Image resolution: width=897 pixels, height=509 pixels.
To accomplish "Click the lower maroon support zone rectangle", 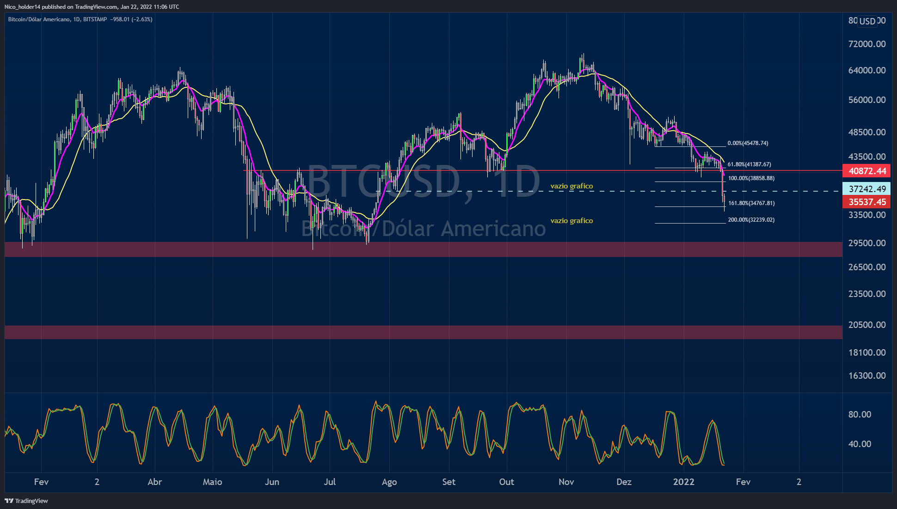I will pyautogui.click(x=424, y=332).
